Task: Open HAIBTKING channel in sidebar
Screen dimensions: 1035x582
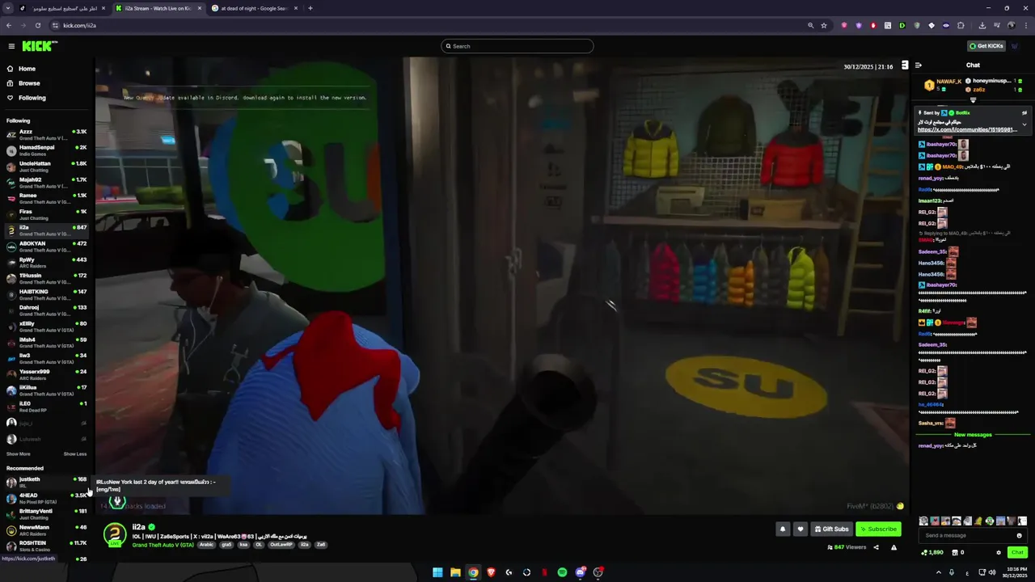Action: pos(47,294)
